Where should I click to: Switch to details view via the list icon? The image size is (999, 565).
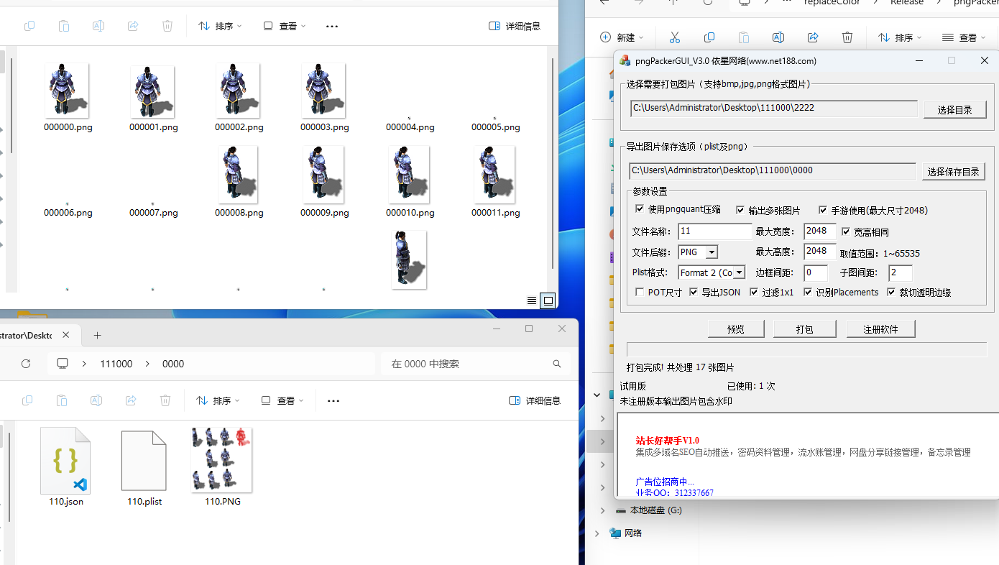531,300
